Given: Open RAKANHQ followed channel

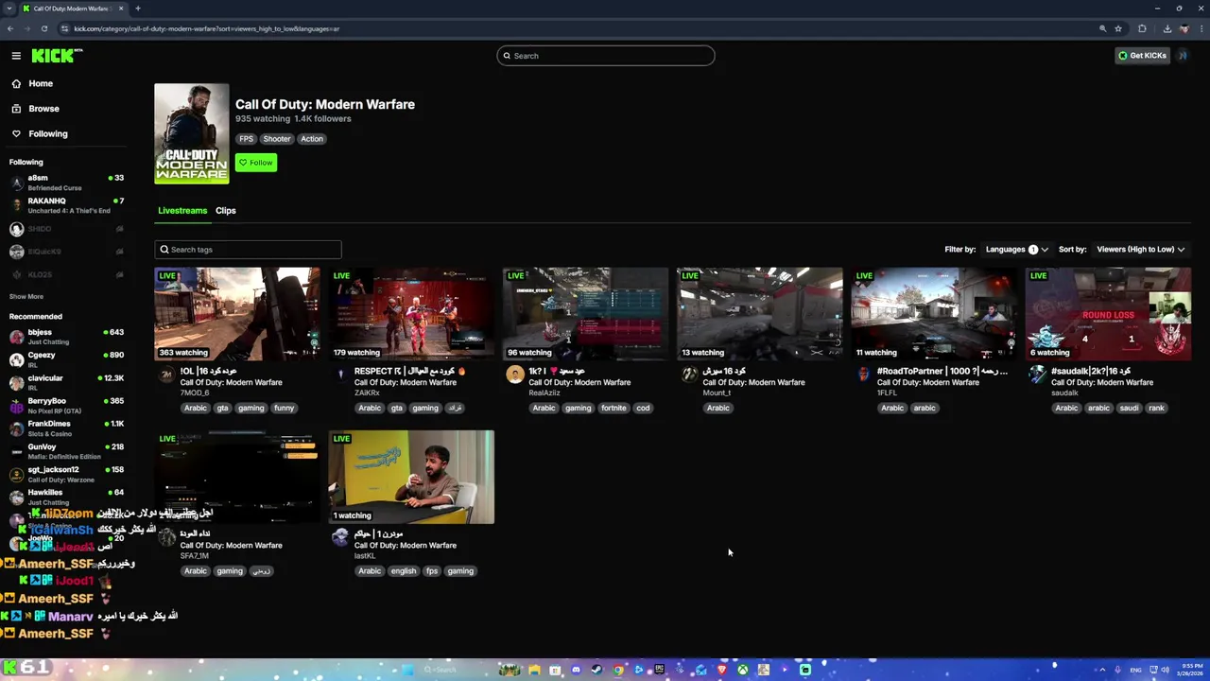Looking at the screenshot, I should pos(66,205).
